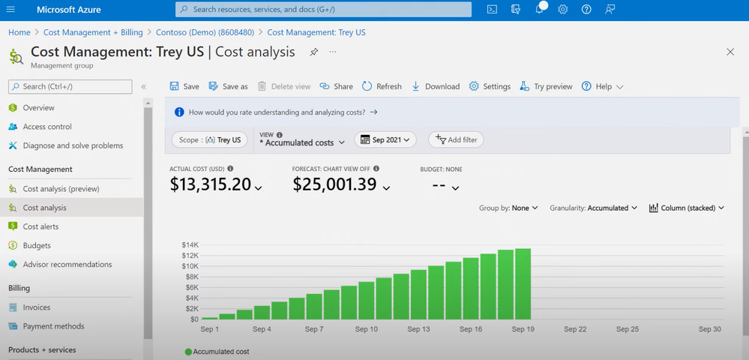
Task: Open the feedback icon in the top bar
Action: (x=610, y=10)
